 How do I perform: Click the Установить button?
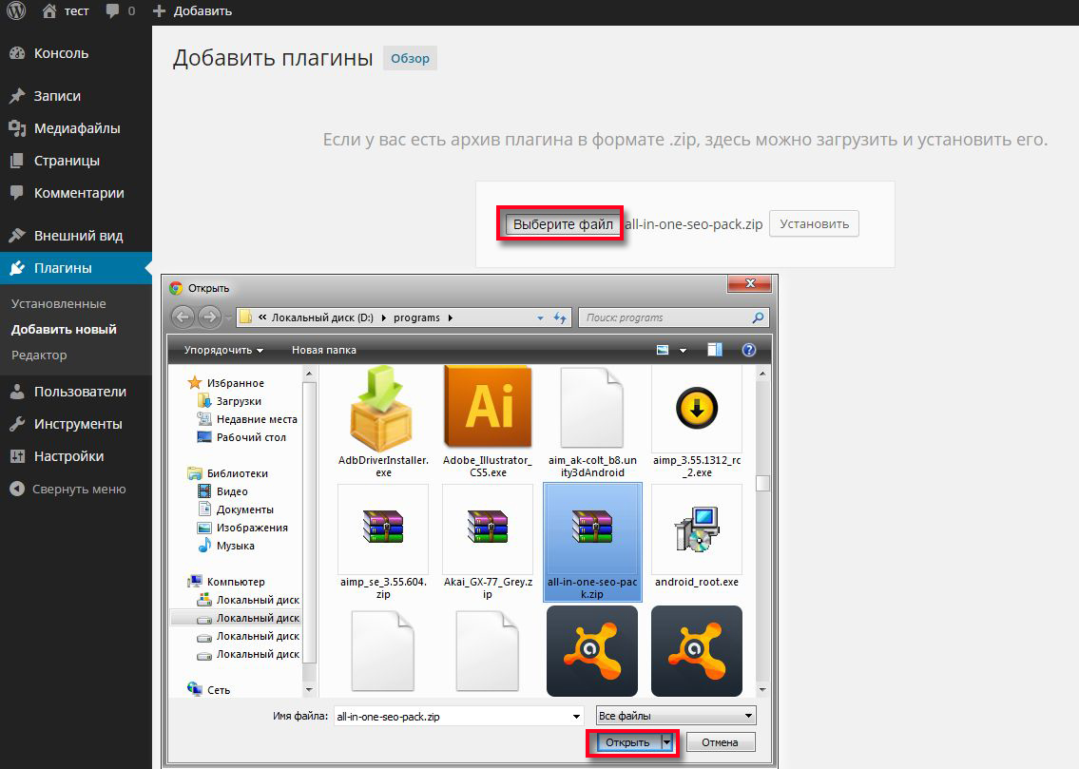tap(814, 224)
